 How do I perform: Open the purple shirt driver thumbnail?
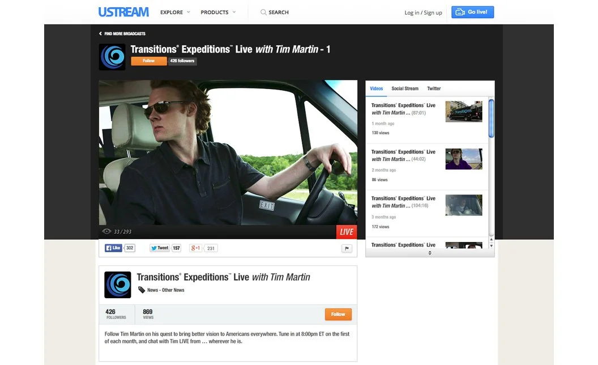pyautogui.click(x=464, y=159)
